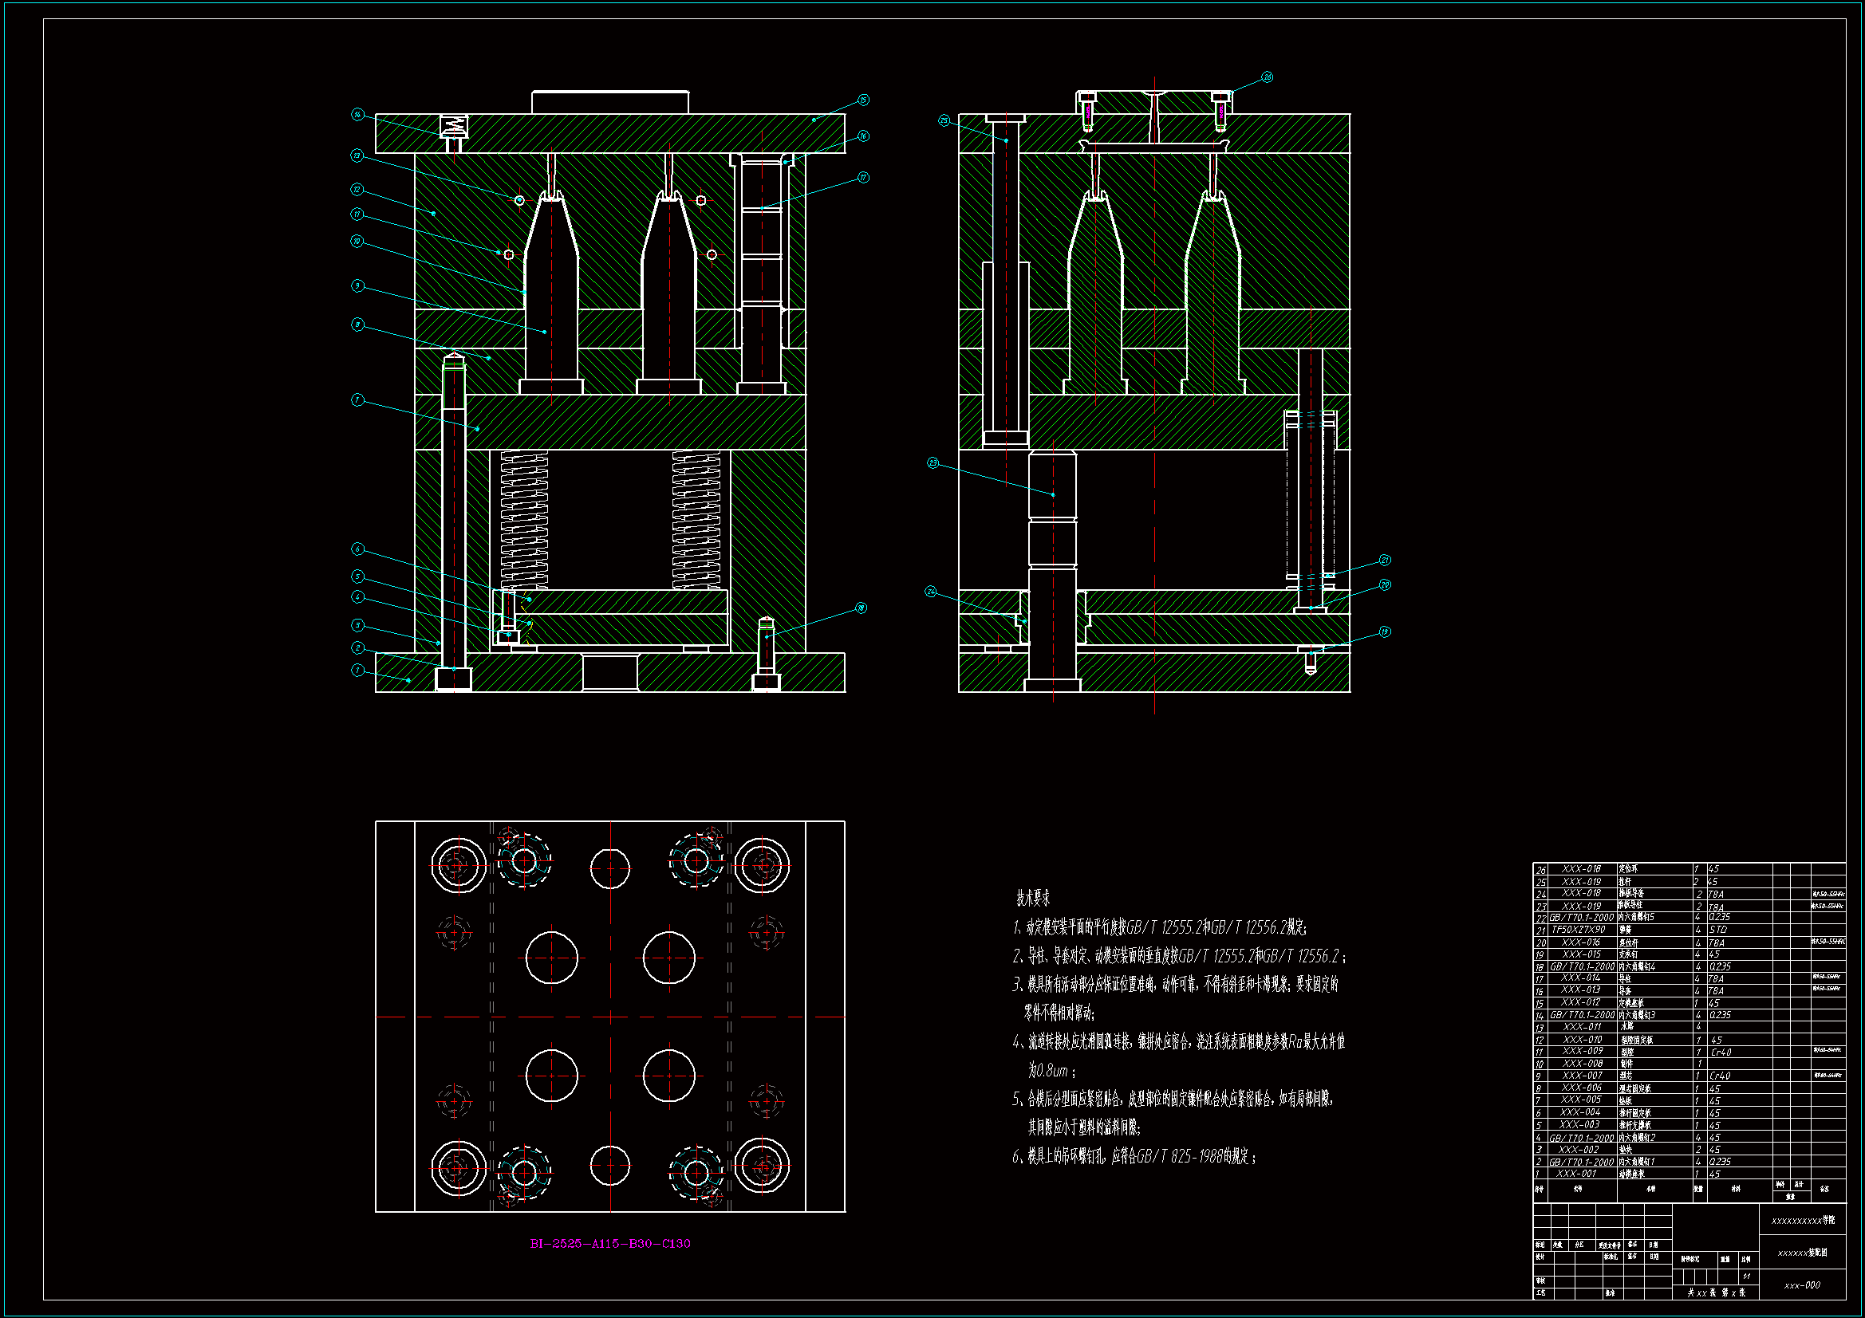Click balloon 21 beside the spring
1865x1318 pixels.
(x=1385, y=560)
